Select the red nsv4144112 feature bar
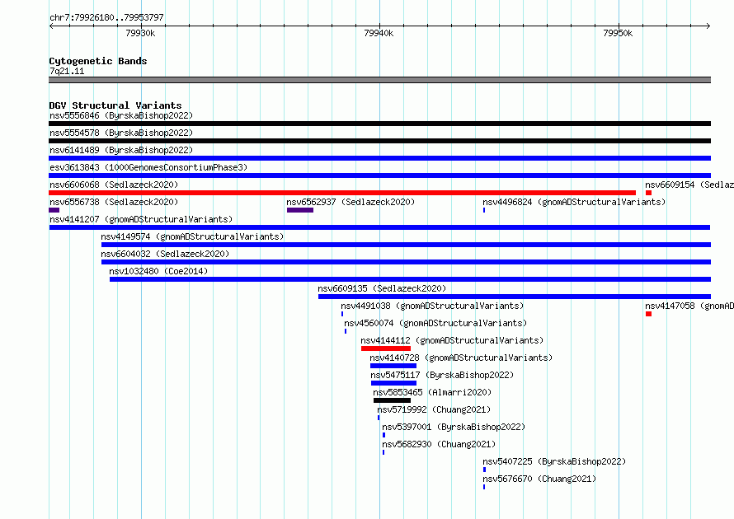 pyautogui.click(x=386, y=348)
